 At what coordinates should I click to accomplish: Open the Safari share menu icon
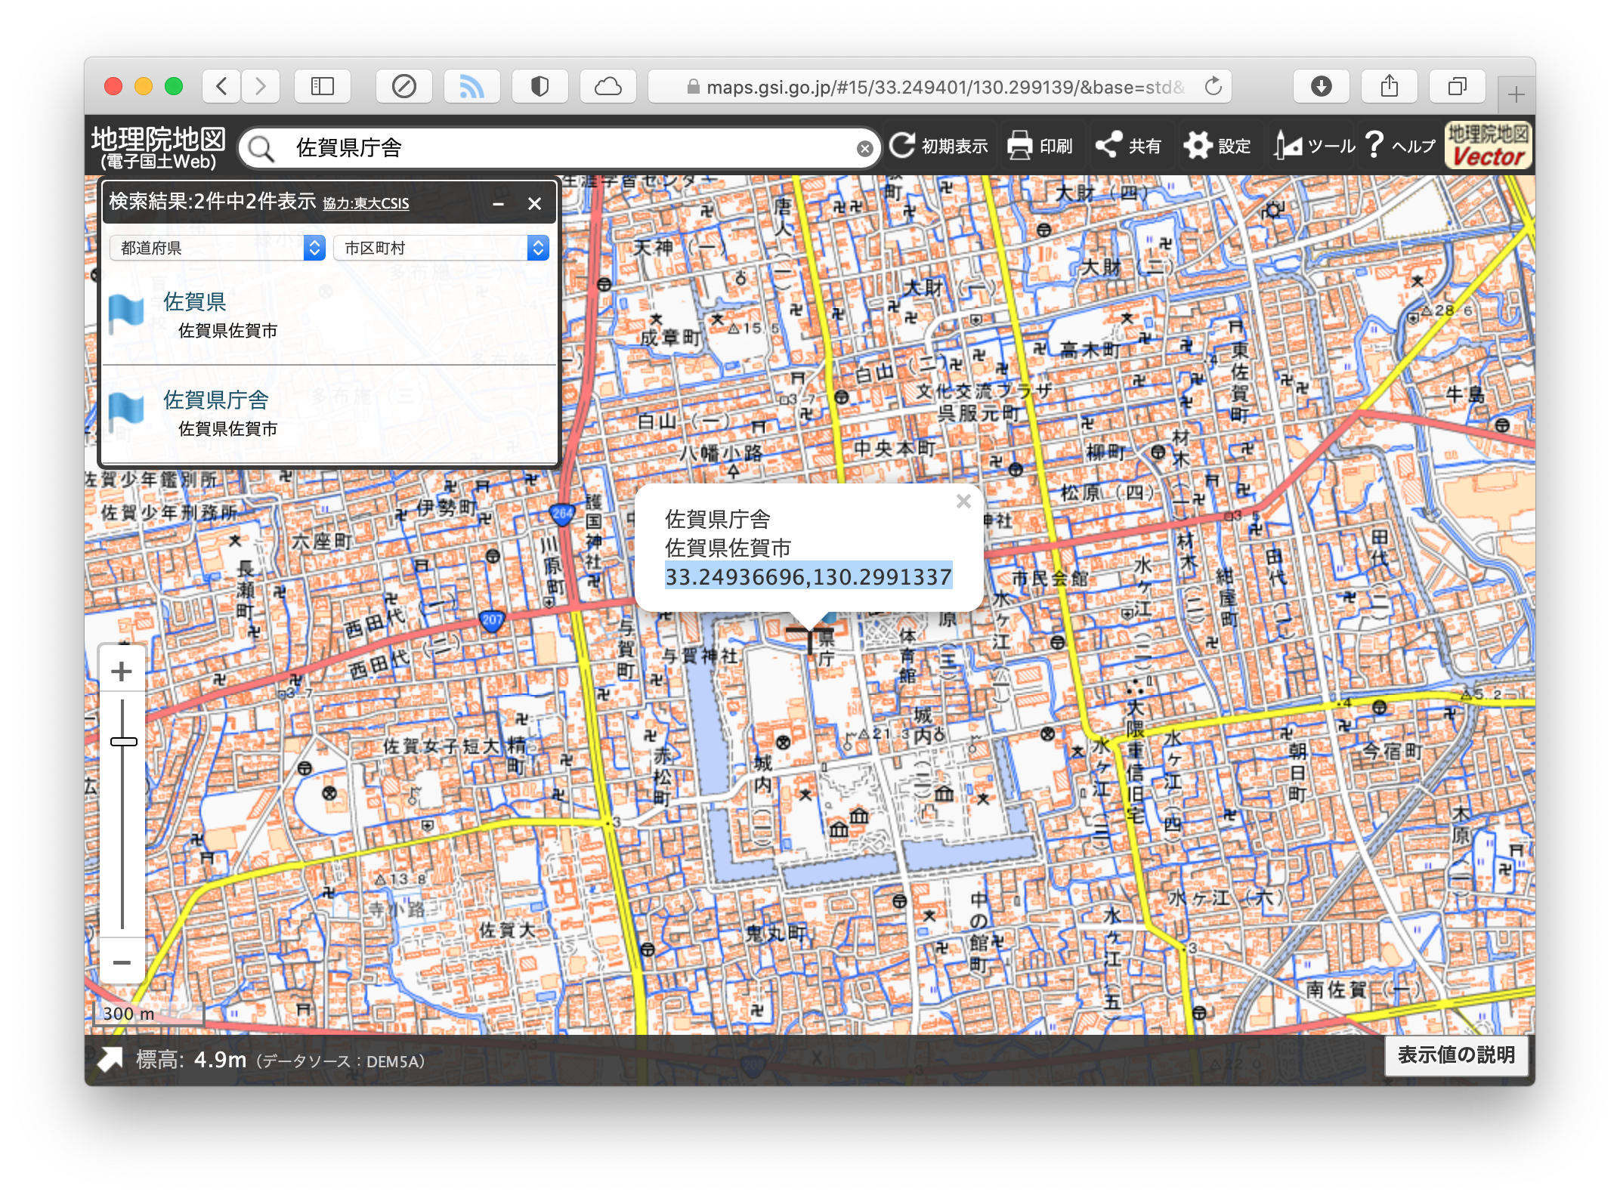[1390, 86]
